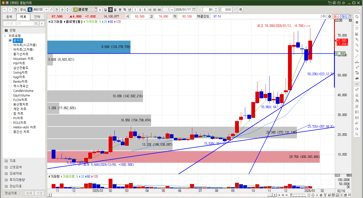This screenshot has width=363, height=198.
Task: Select the 봉차트 radio option
Action: [x=10, y=40]
